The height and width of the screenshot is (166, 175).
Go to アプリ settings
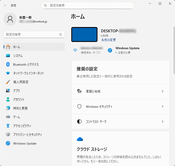(34, 91)
